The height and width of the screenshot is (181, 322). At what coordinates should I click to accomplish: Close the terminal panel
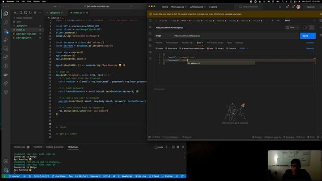pyautogui.click(x=183, y=147)
